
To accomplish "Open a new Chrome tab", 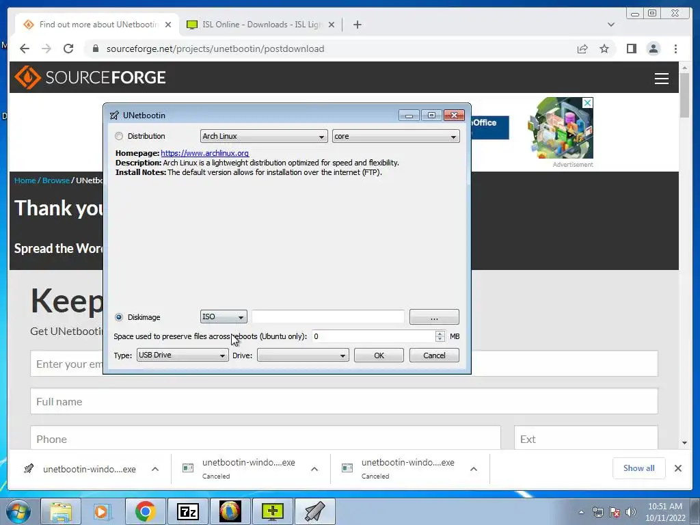I will point(357,25).
